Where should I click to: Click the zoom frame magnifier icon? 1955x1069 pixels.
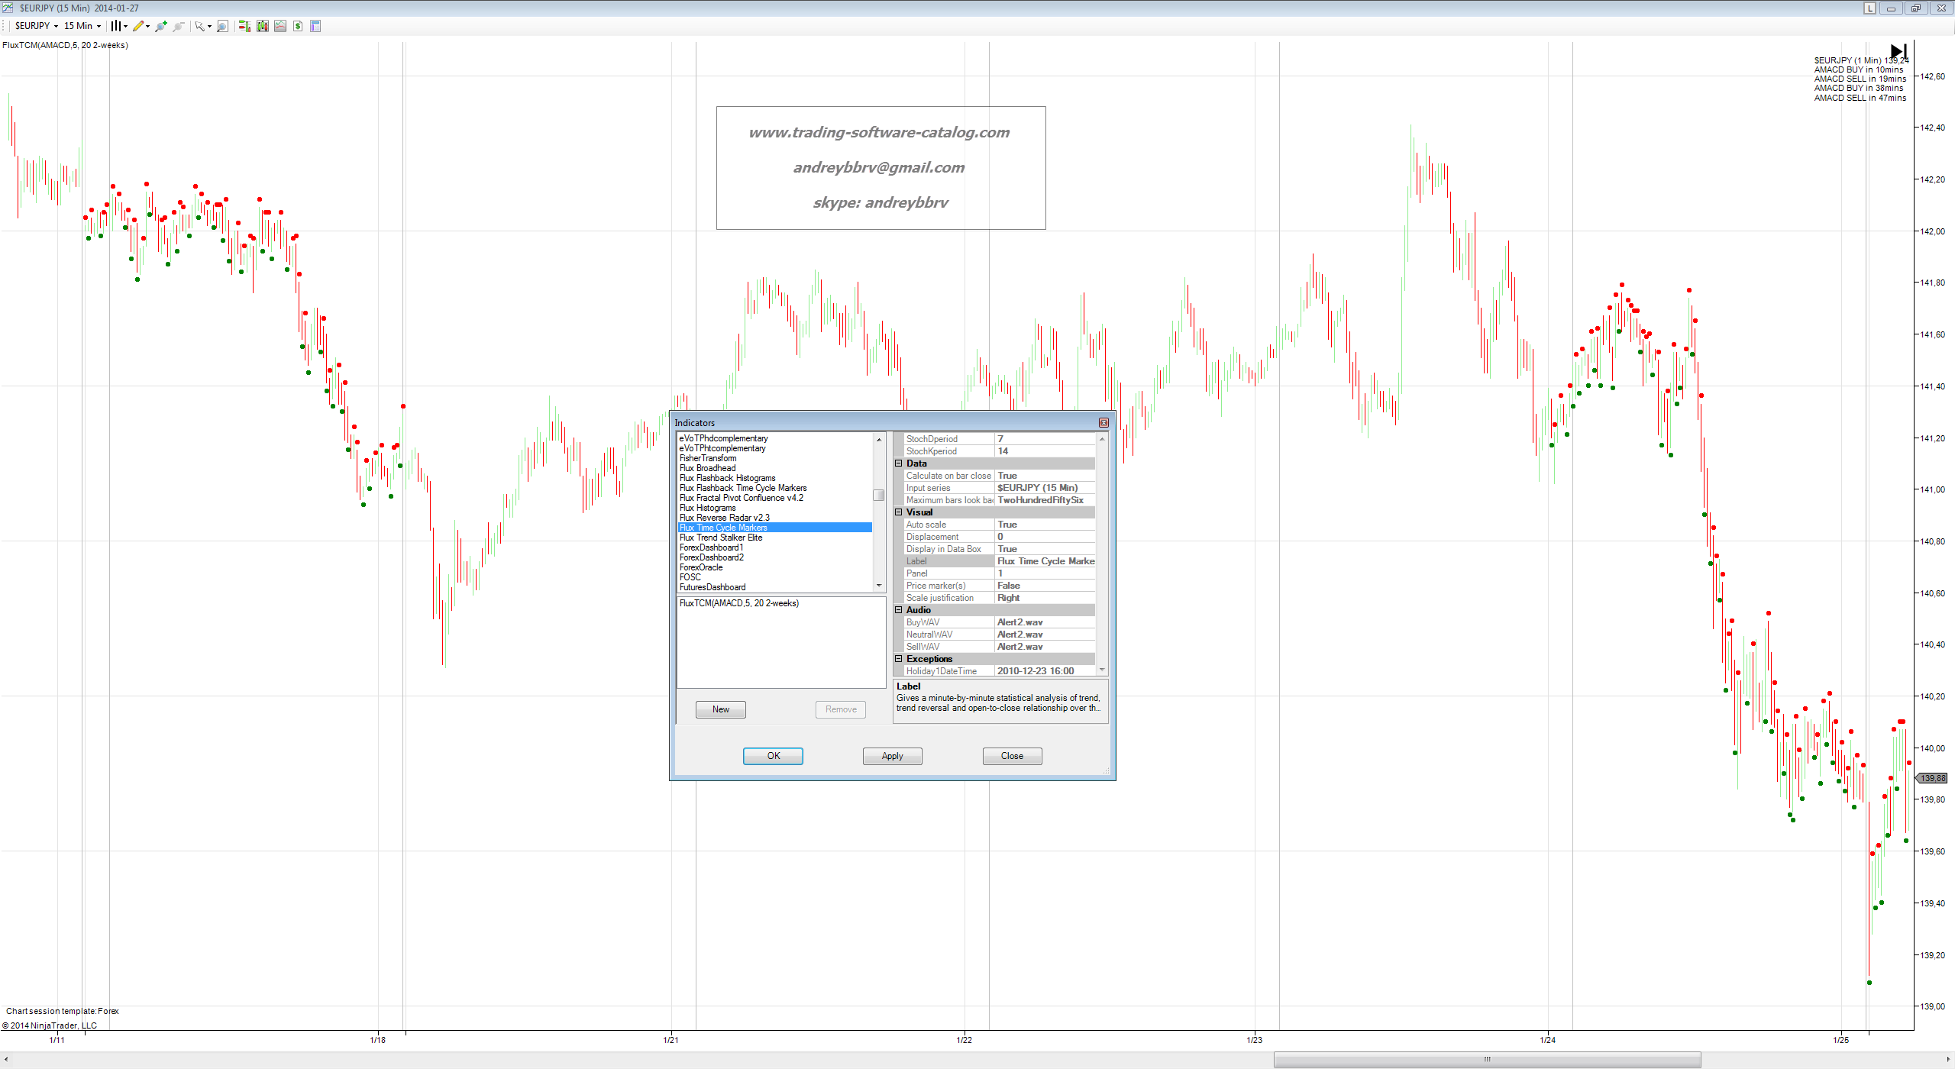coord(222,26)
